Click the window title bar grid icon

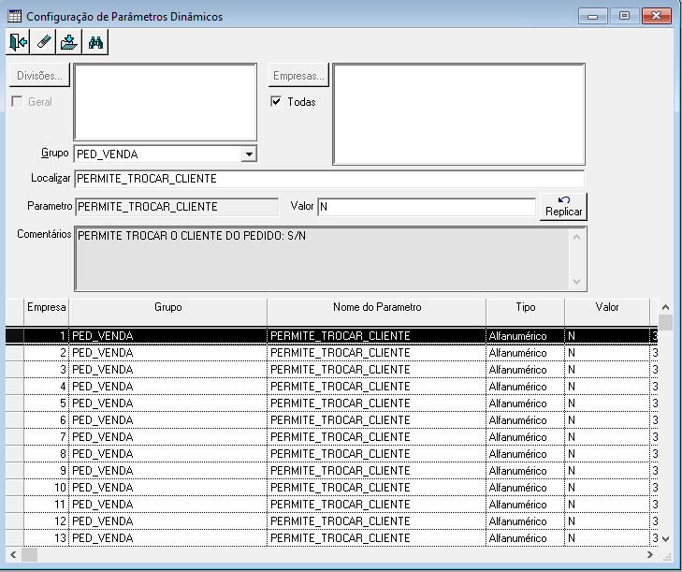pyautogui.click(x=14, y=16)
